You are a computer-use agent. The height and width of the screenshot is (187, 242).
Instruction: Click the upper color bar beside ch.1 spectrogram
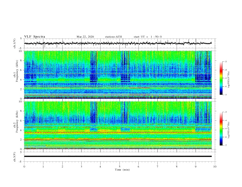[221, 78]
